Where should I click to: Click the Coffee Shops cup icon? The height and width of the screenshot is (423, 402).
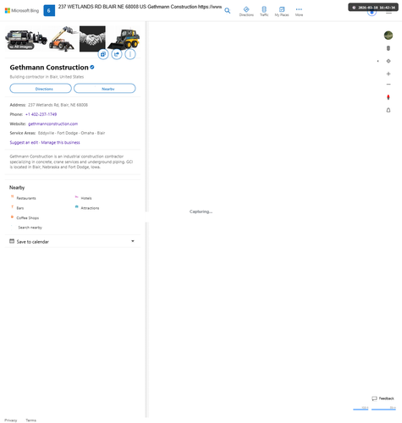[x=12, y=217]
